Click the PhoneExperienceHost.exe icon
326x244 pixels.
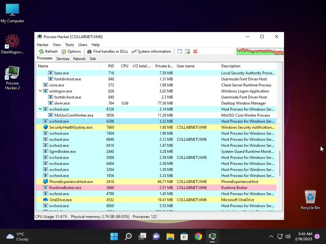click(45, 181)
